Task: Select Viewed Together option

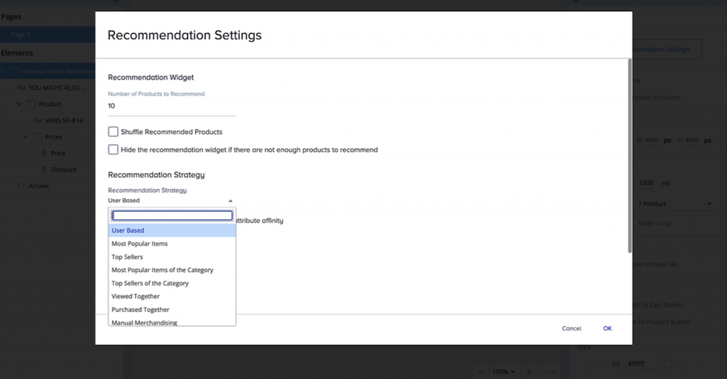Action: [136, 297]
